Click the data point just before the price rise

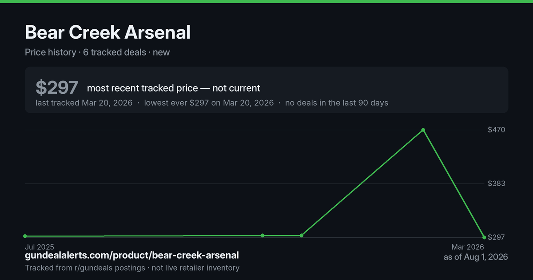[302, 235]
